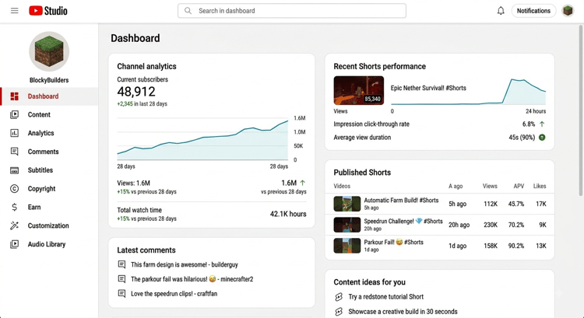Click the speedrun clips comment by craftfan
The image size is (584, 318).
point(174,293)
